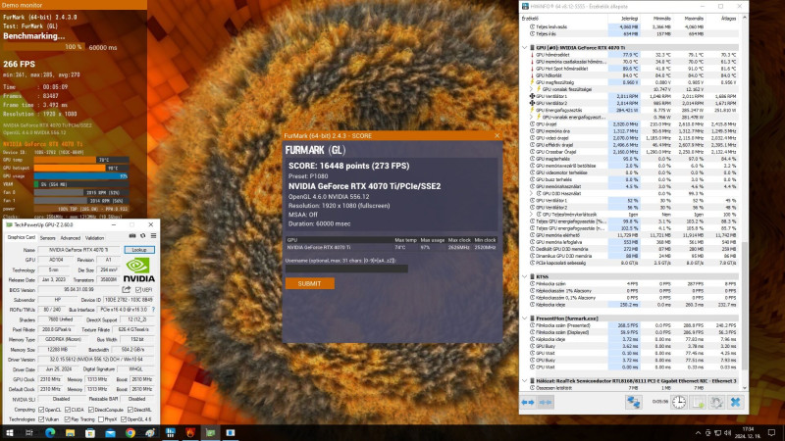
Task: Toggle the Ray Tracing checkbox
Action: pyautogui.click(x=67, y=419)
